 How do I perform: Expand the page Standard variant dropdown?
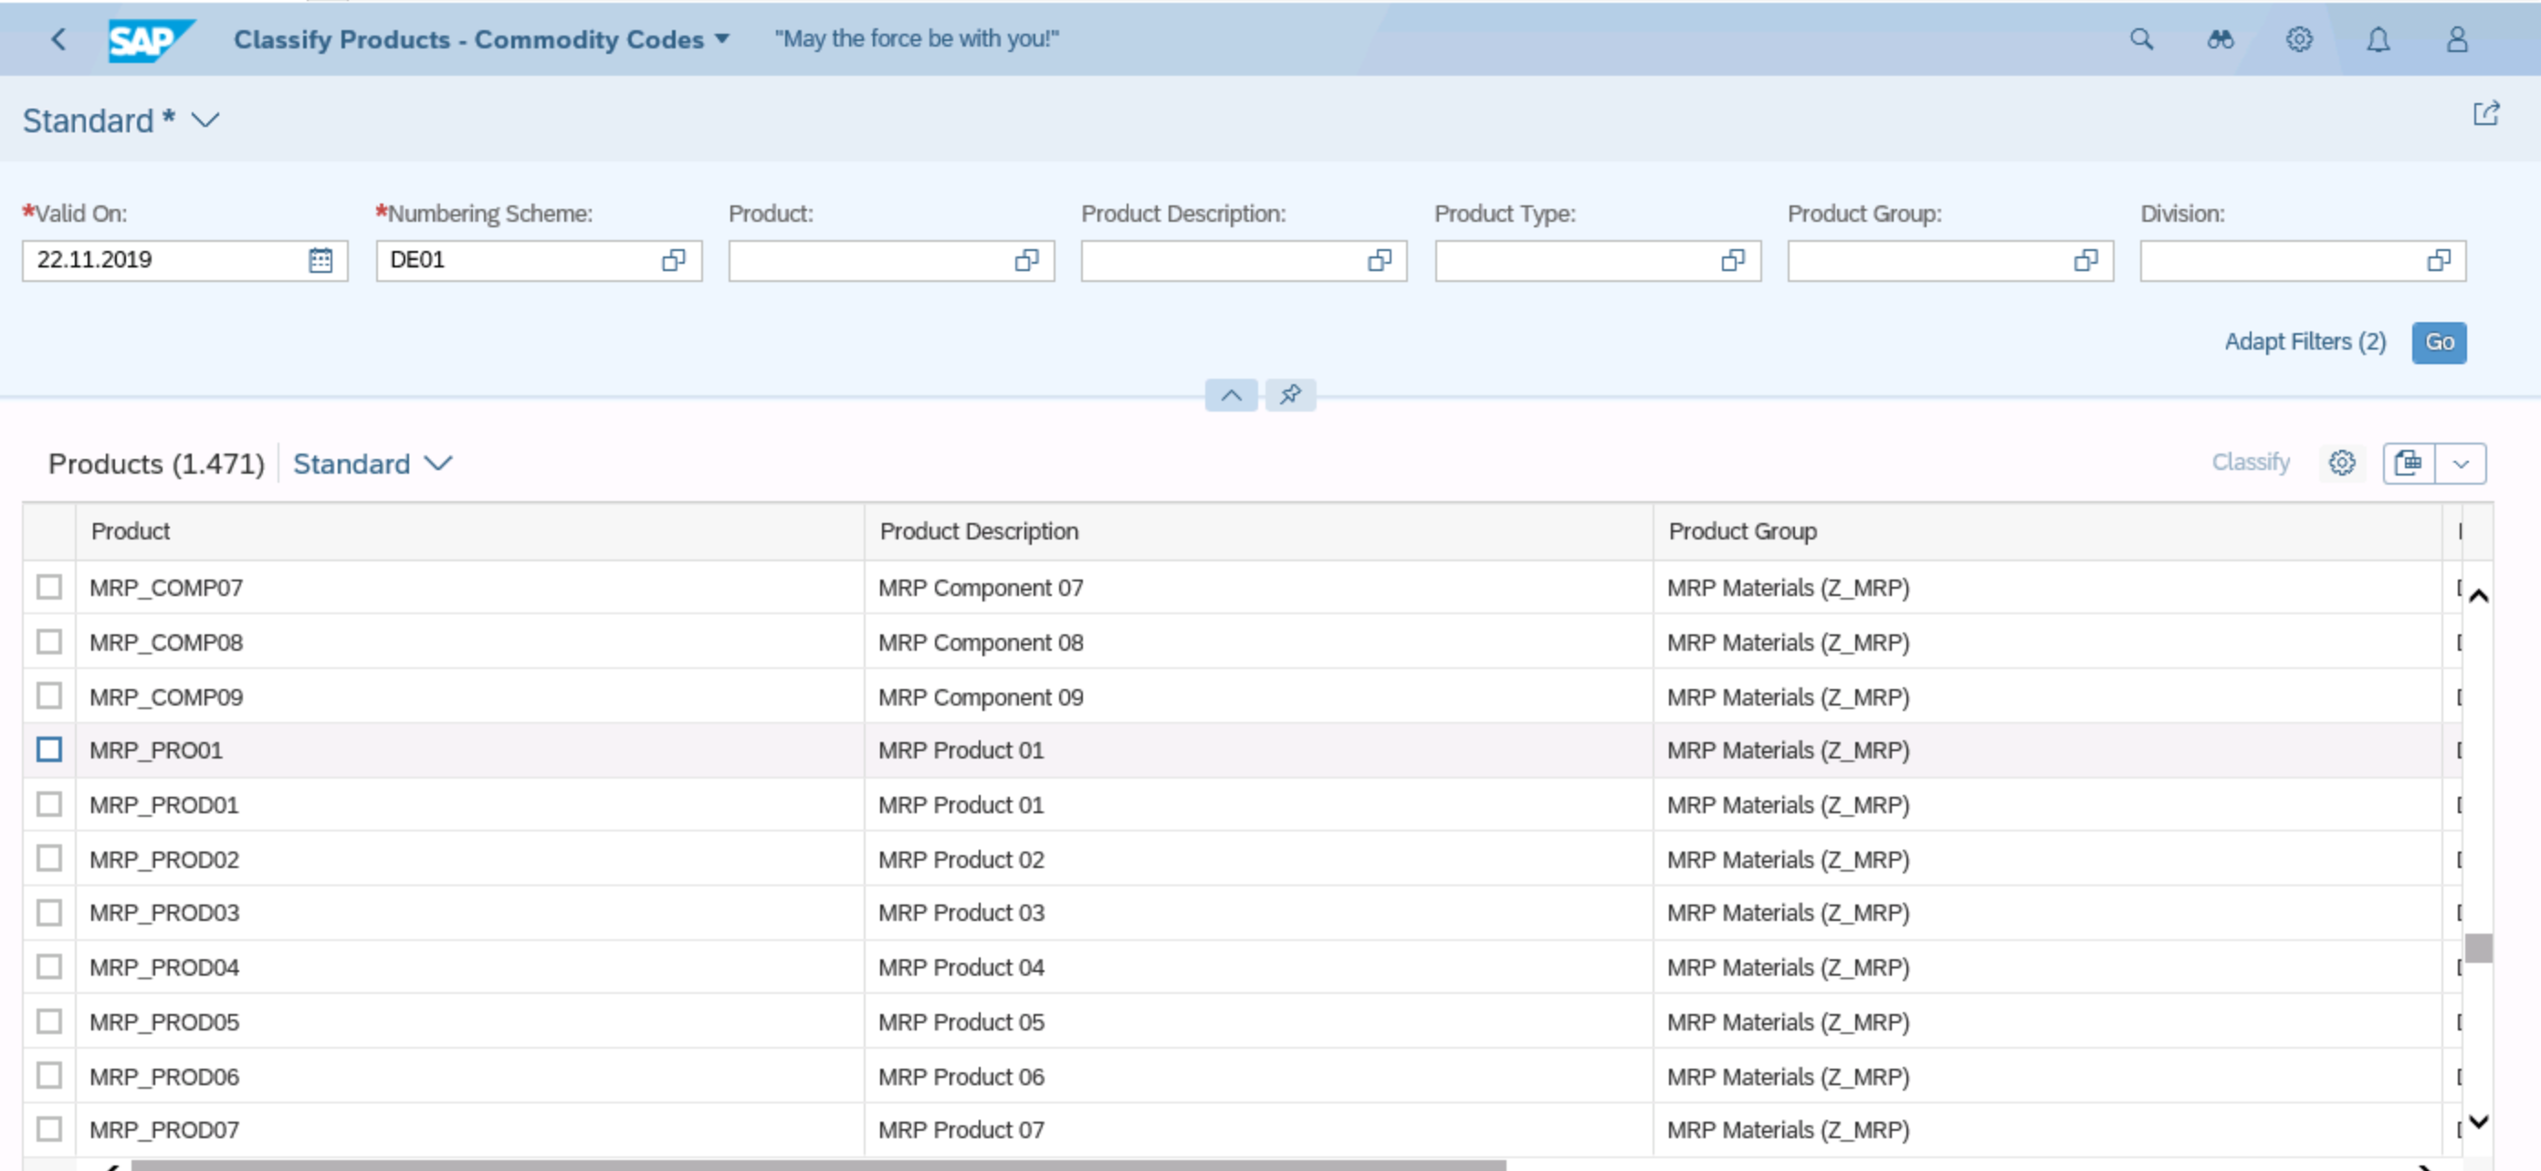(x=205, y=120)
